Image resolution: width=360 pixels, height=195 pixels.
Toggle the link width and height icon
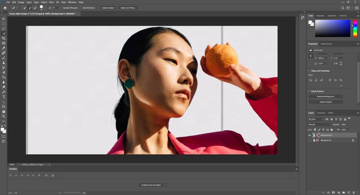311,56
